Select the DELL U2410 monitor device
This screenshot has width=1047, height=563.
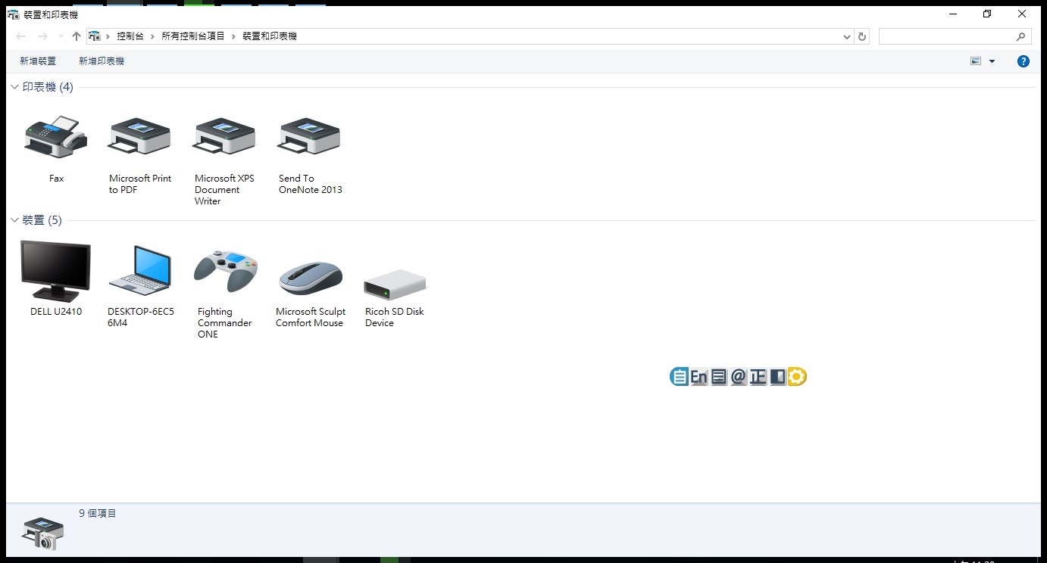click(x=56, y=272)
